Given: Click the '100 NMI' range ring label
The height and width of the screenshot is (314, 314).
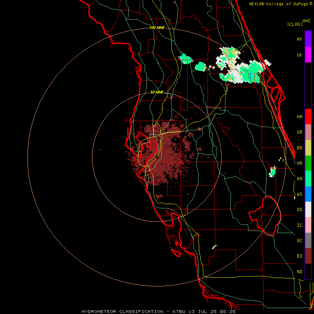Looking at the screenshot, I should click(x=157, y=28).
